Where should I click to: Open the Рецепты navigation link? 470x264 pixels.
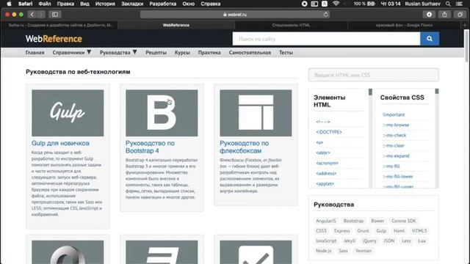click(x=156, y=52)
